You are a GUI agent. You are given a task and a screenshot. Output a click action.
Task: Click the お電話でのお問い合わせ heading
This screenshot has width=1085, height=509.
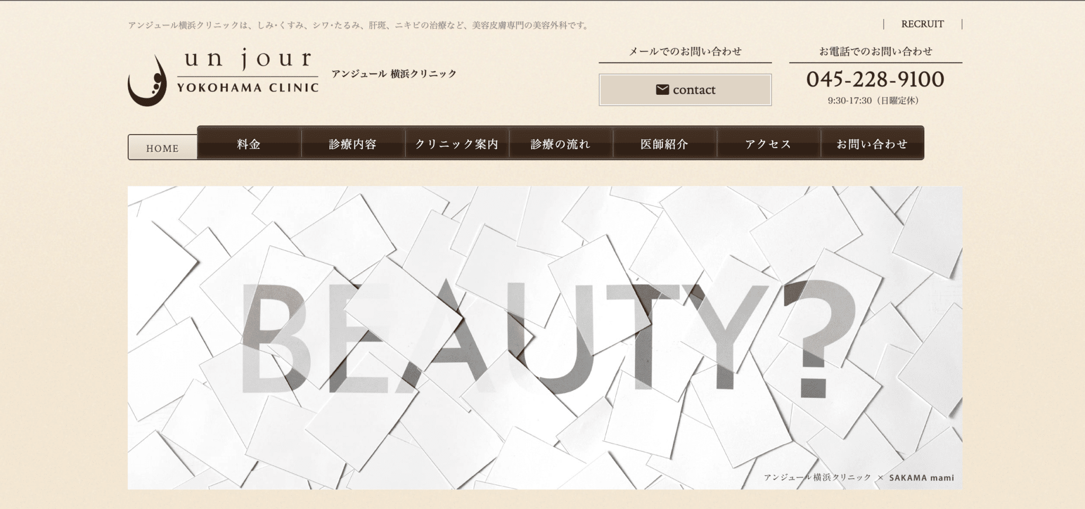(x=876, y=51)
